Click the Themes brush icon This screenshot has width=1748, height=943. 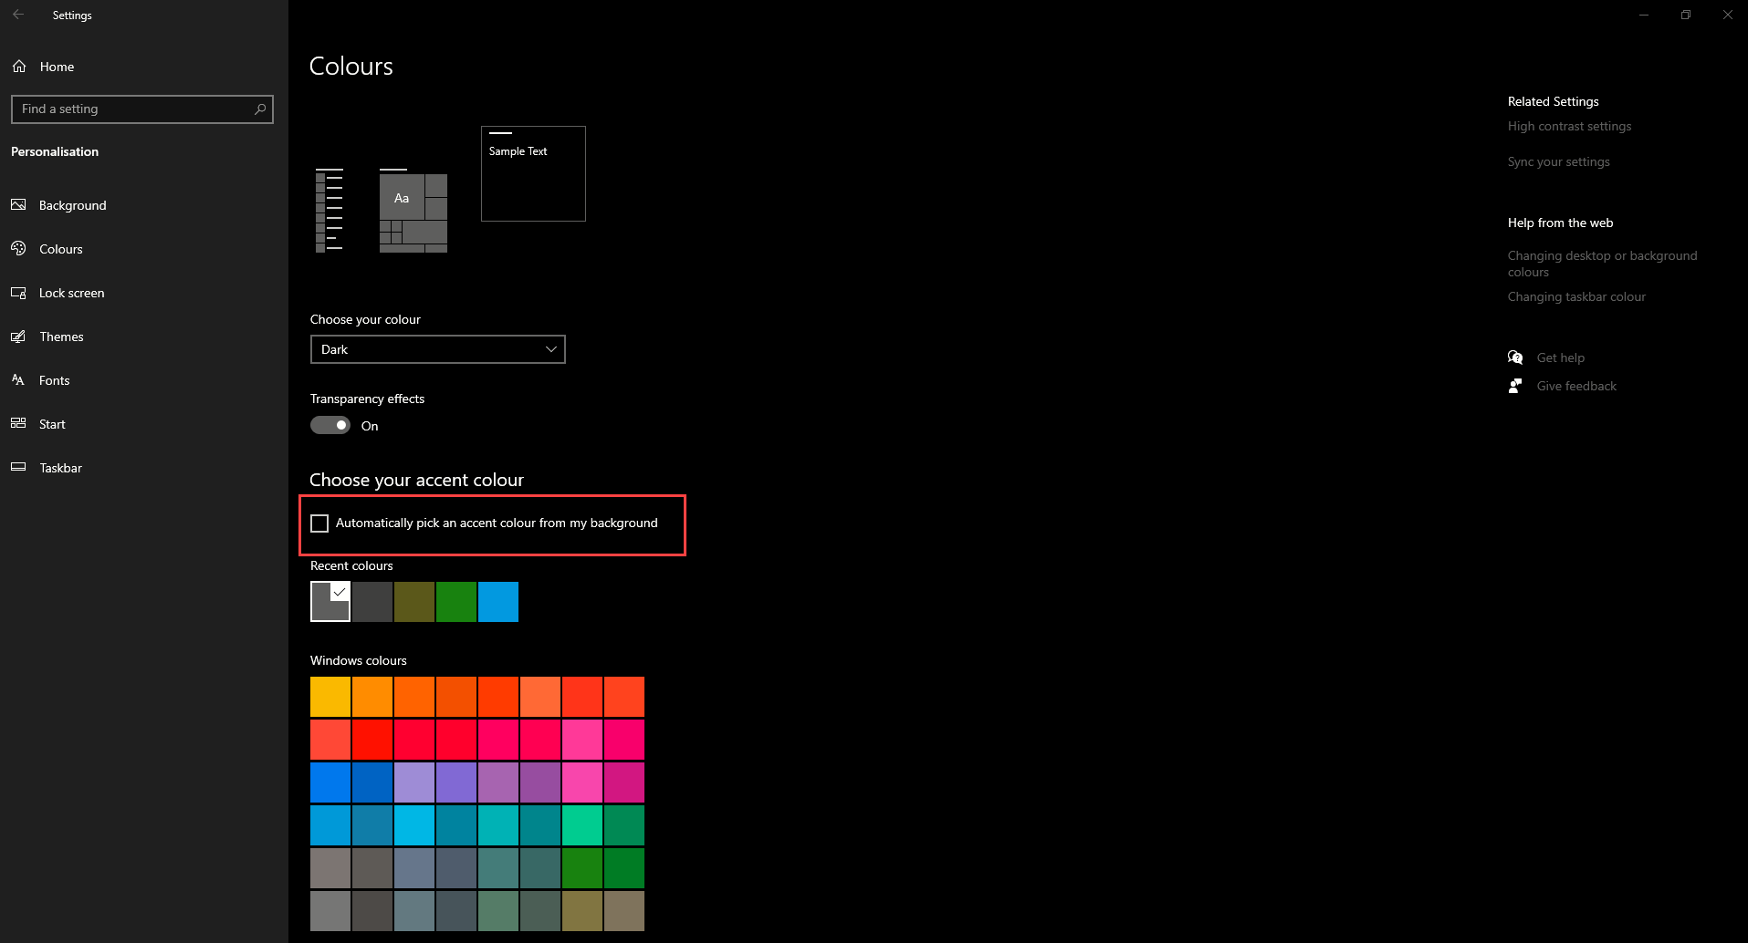pos(18,337)
